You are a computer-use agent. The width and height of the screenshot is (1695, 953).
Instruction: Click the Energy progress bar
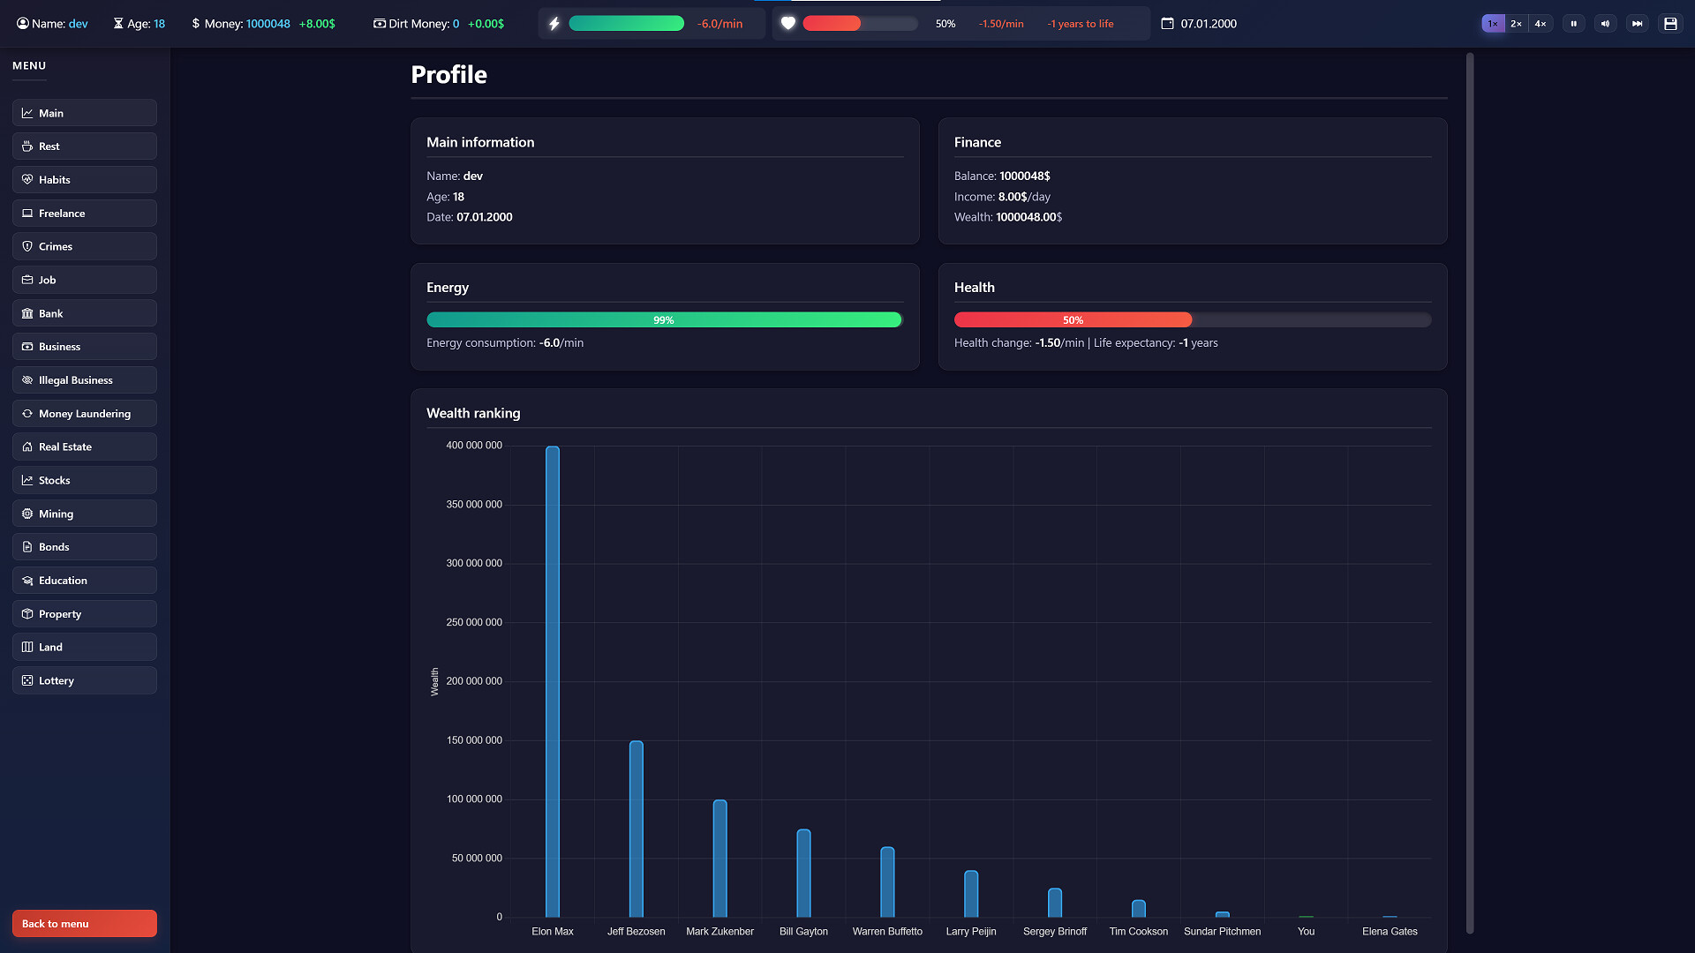[x=664, y=320]
